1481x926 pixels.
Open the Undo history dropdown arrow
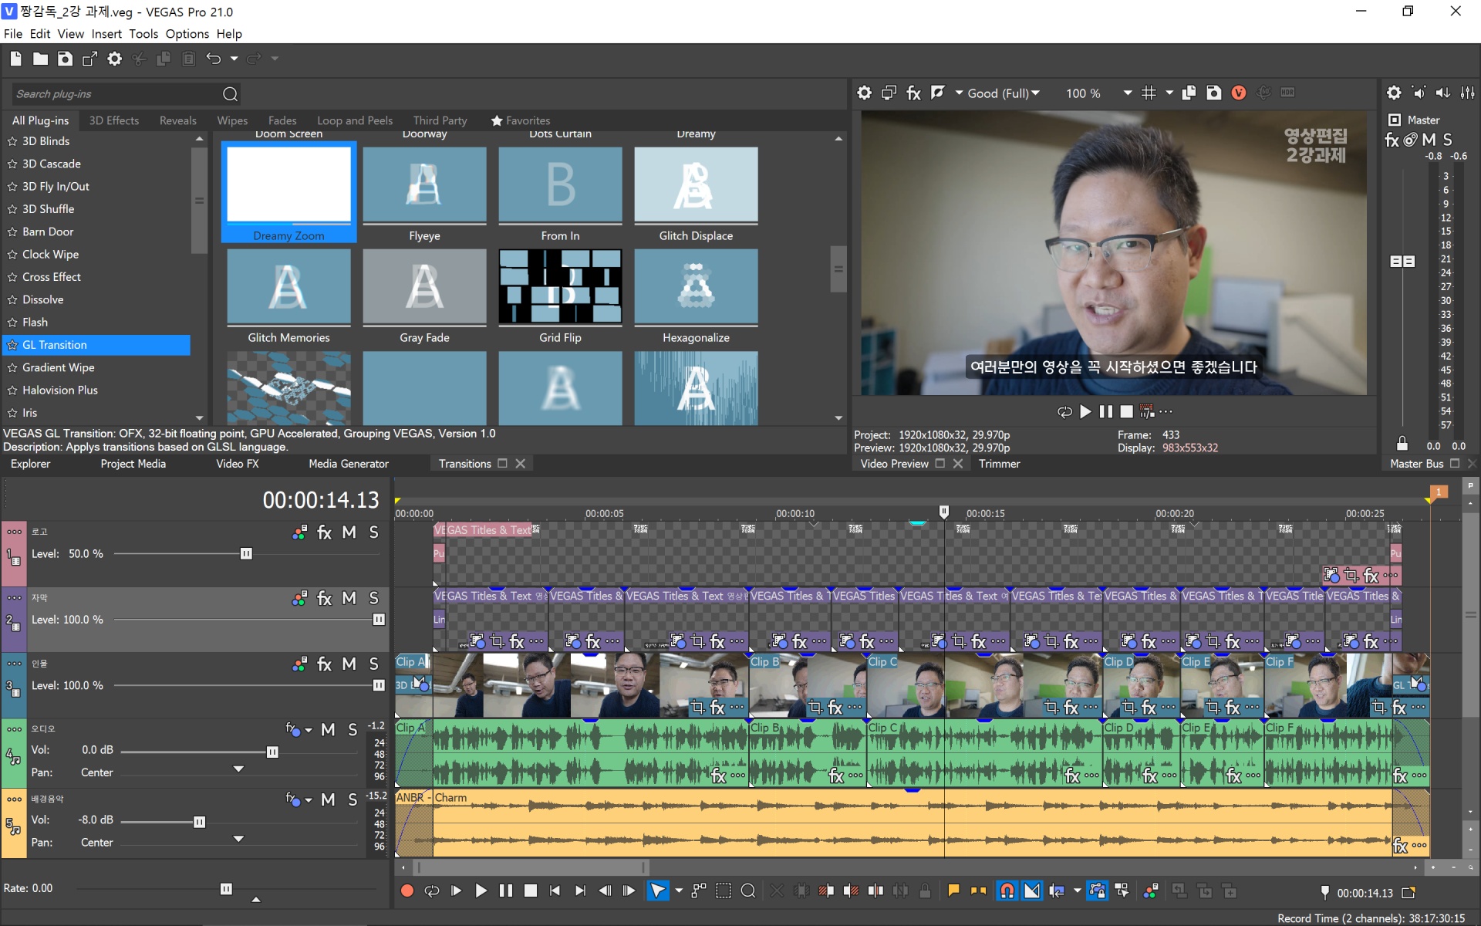pos(234,59)
